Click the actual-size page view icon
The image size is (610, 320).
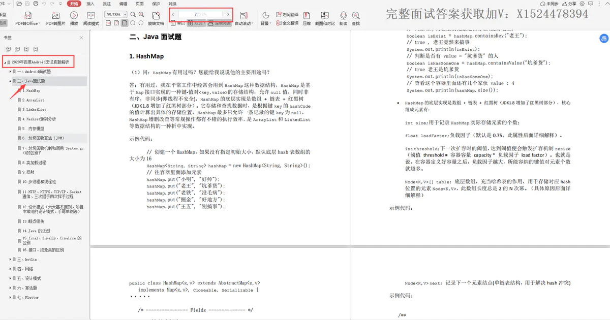108,23
